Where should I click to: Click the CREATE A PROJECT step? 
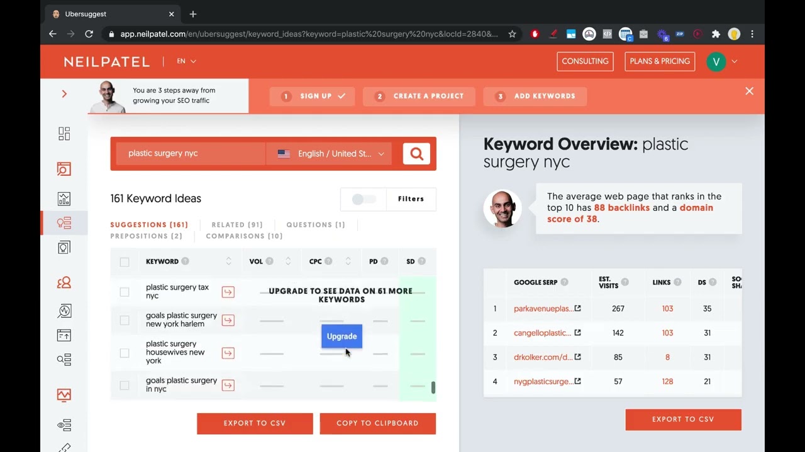(420, 96)
